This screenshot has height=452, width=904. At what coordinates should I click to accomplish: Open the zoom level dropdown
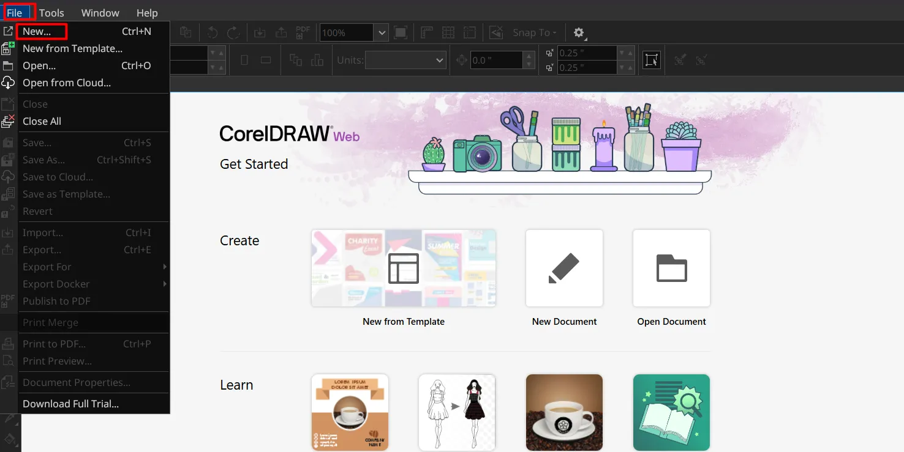pyautogui.click(x=382, y=33)
